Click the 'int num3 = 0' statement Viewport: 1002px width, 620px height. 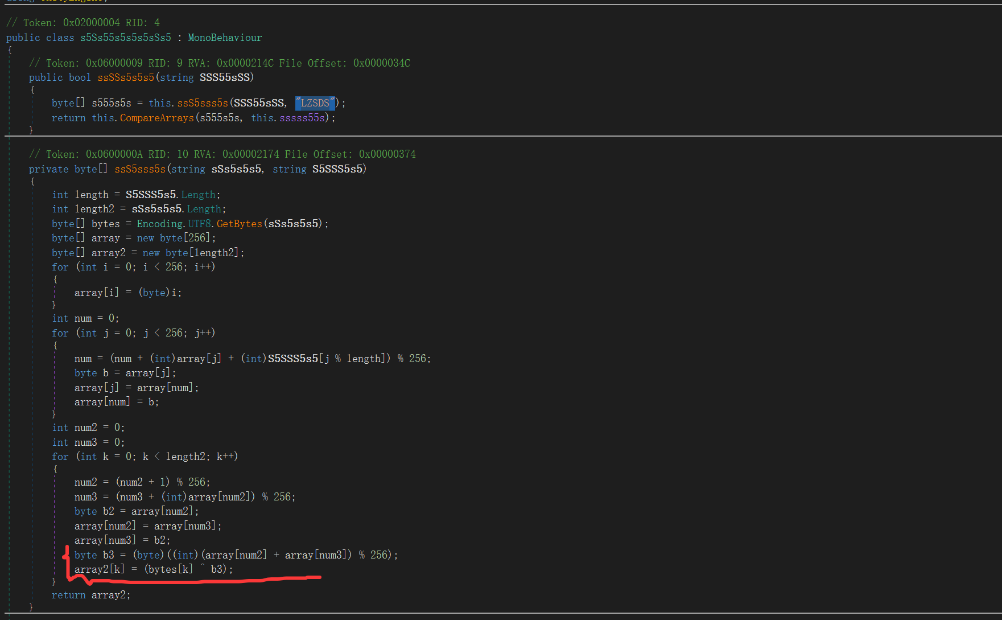88,442
